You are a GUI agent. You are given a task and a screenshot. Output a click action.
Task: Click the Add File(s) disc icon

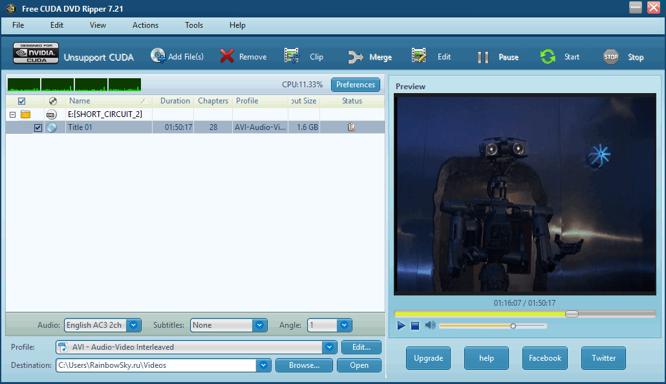click(158, 56)
